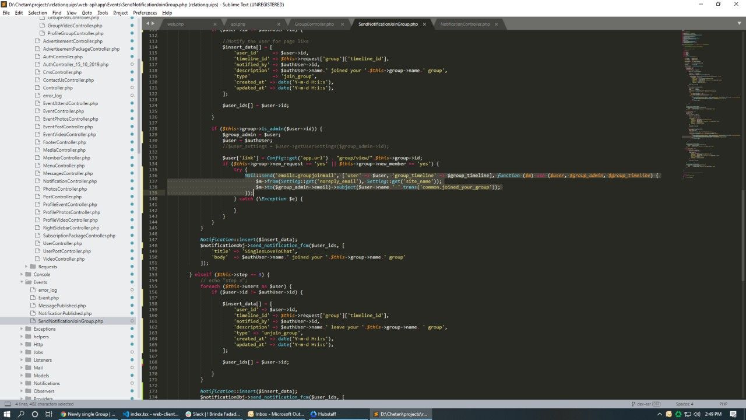Expand the Models folder in sidebar
746x420 pixels.
[22, 376]
